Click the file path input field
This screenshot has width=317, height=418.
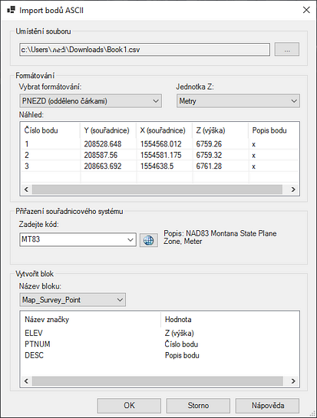click(x=144, y=50)
